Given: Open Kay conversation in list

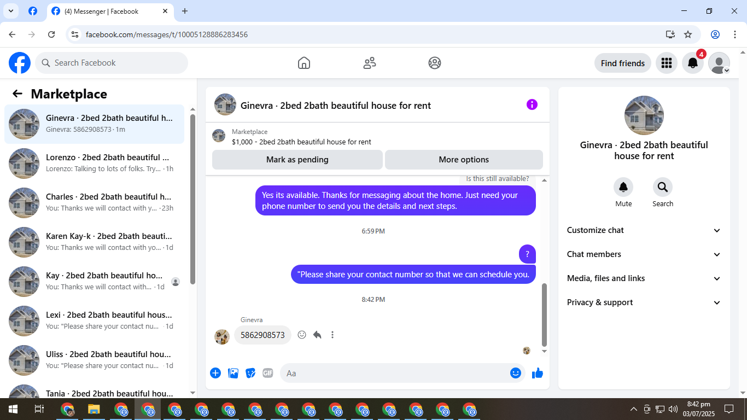Looking at the screenshot, I should coord(94,282).
